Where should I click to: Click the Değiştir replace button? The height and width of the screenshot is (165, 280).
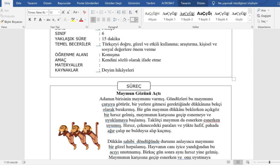(264, 16)
